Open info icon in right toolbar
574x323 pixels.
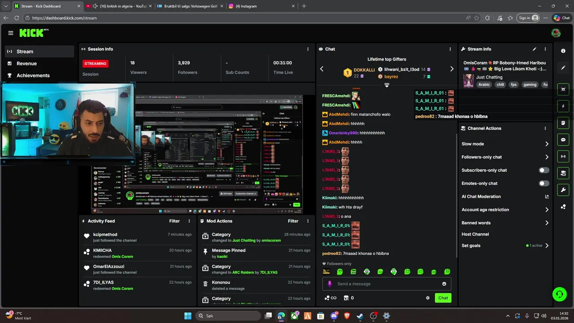click(x=563, y=51)
